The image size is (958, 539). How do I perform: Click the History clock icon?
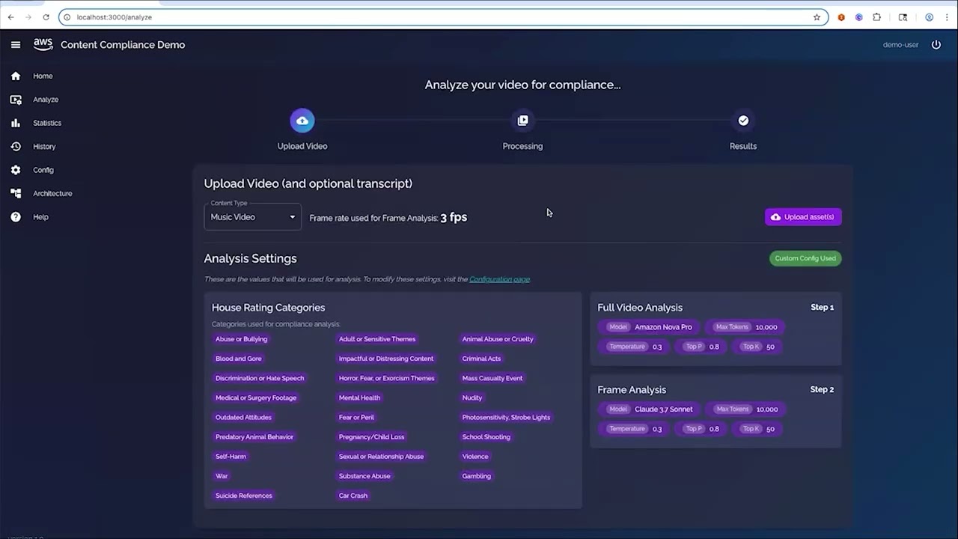[x=16, y=147]
